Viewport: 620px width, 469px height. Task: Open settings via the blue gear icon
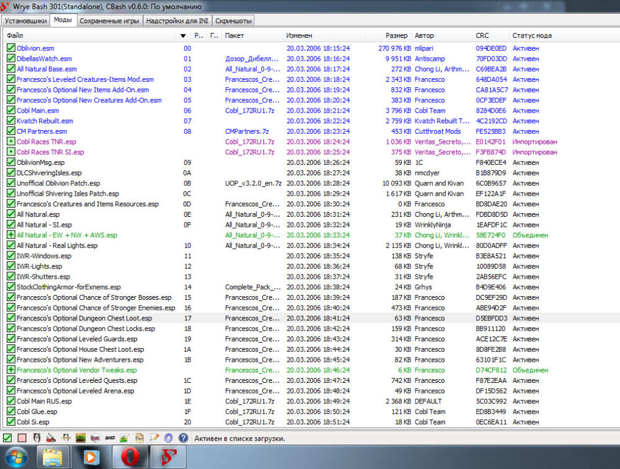[x=169, y=438]
